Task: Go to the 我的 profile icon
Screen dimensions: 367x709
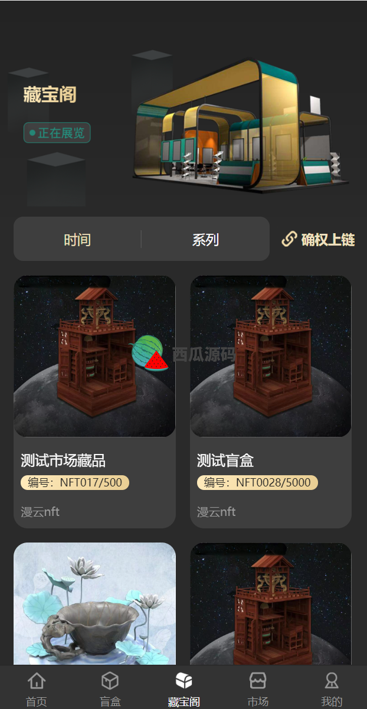Action: click(332, 681)
